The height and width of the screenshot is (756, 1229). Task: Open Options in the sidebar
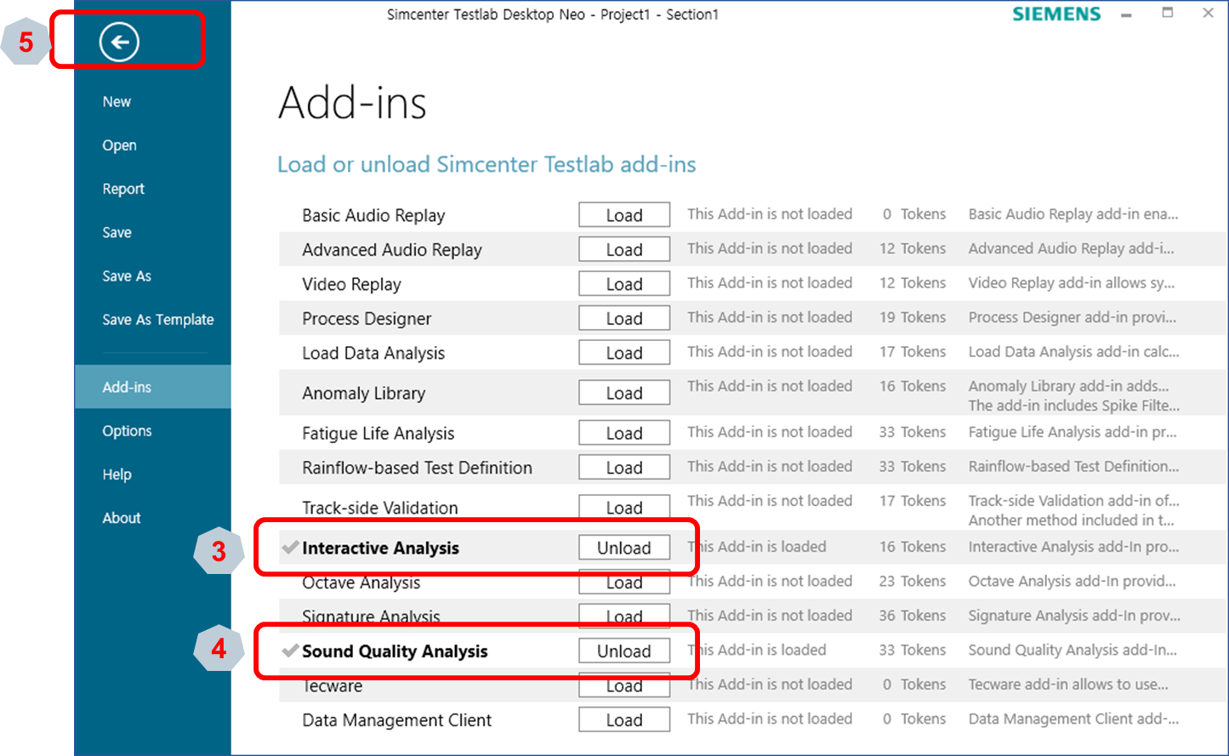tap(127, 431)
